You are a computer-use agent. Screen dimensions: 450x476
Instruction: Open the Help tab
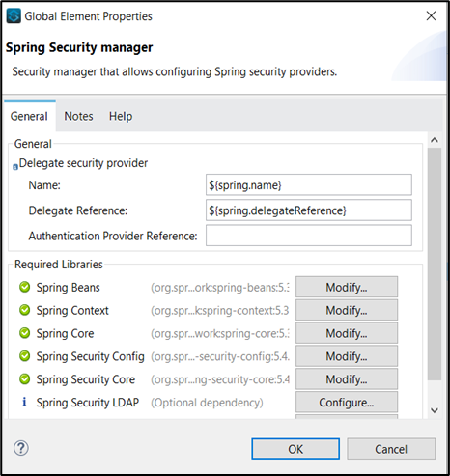[121, 116]
